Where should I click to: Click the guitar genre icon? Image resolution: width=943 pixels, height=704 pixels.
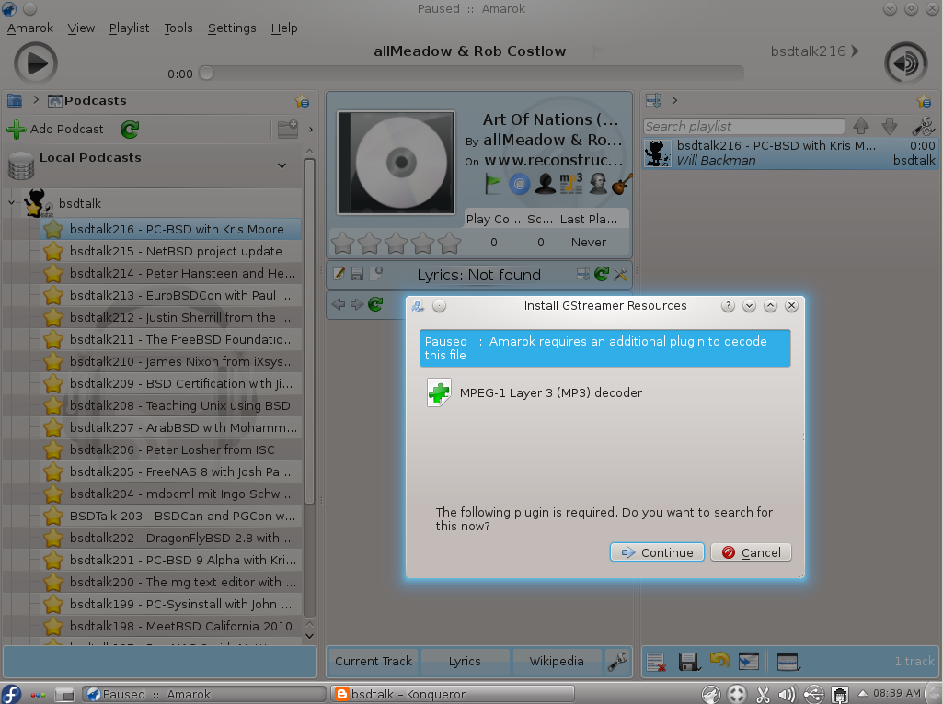622,184
